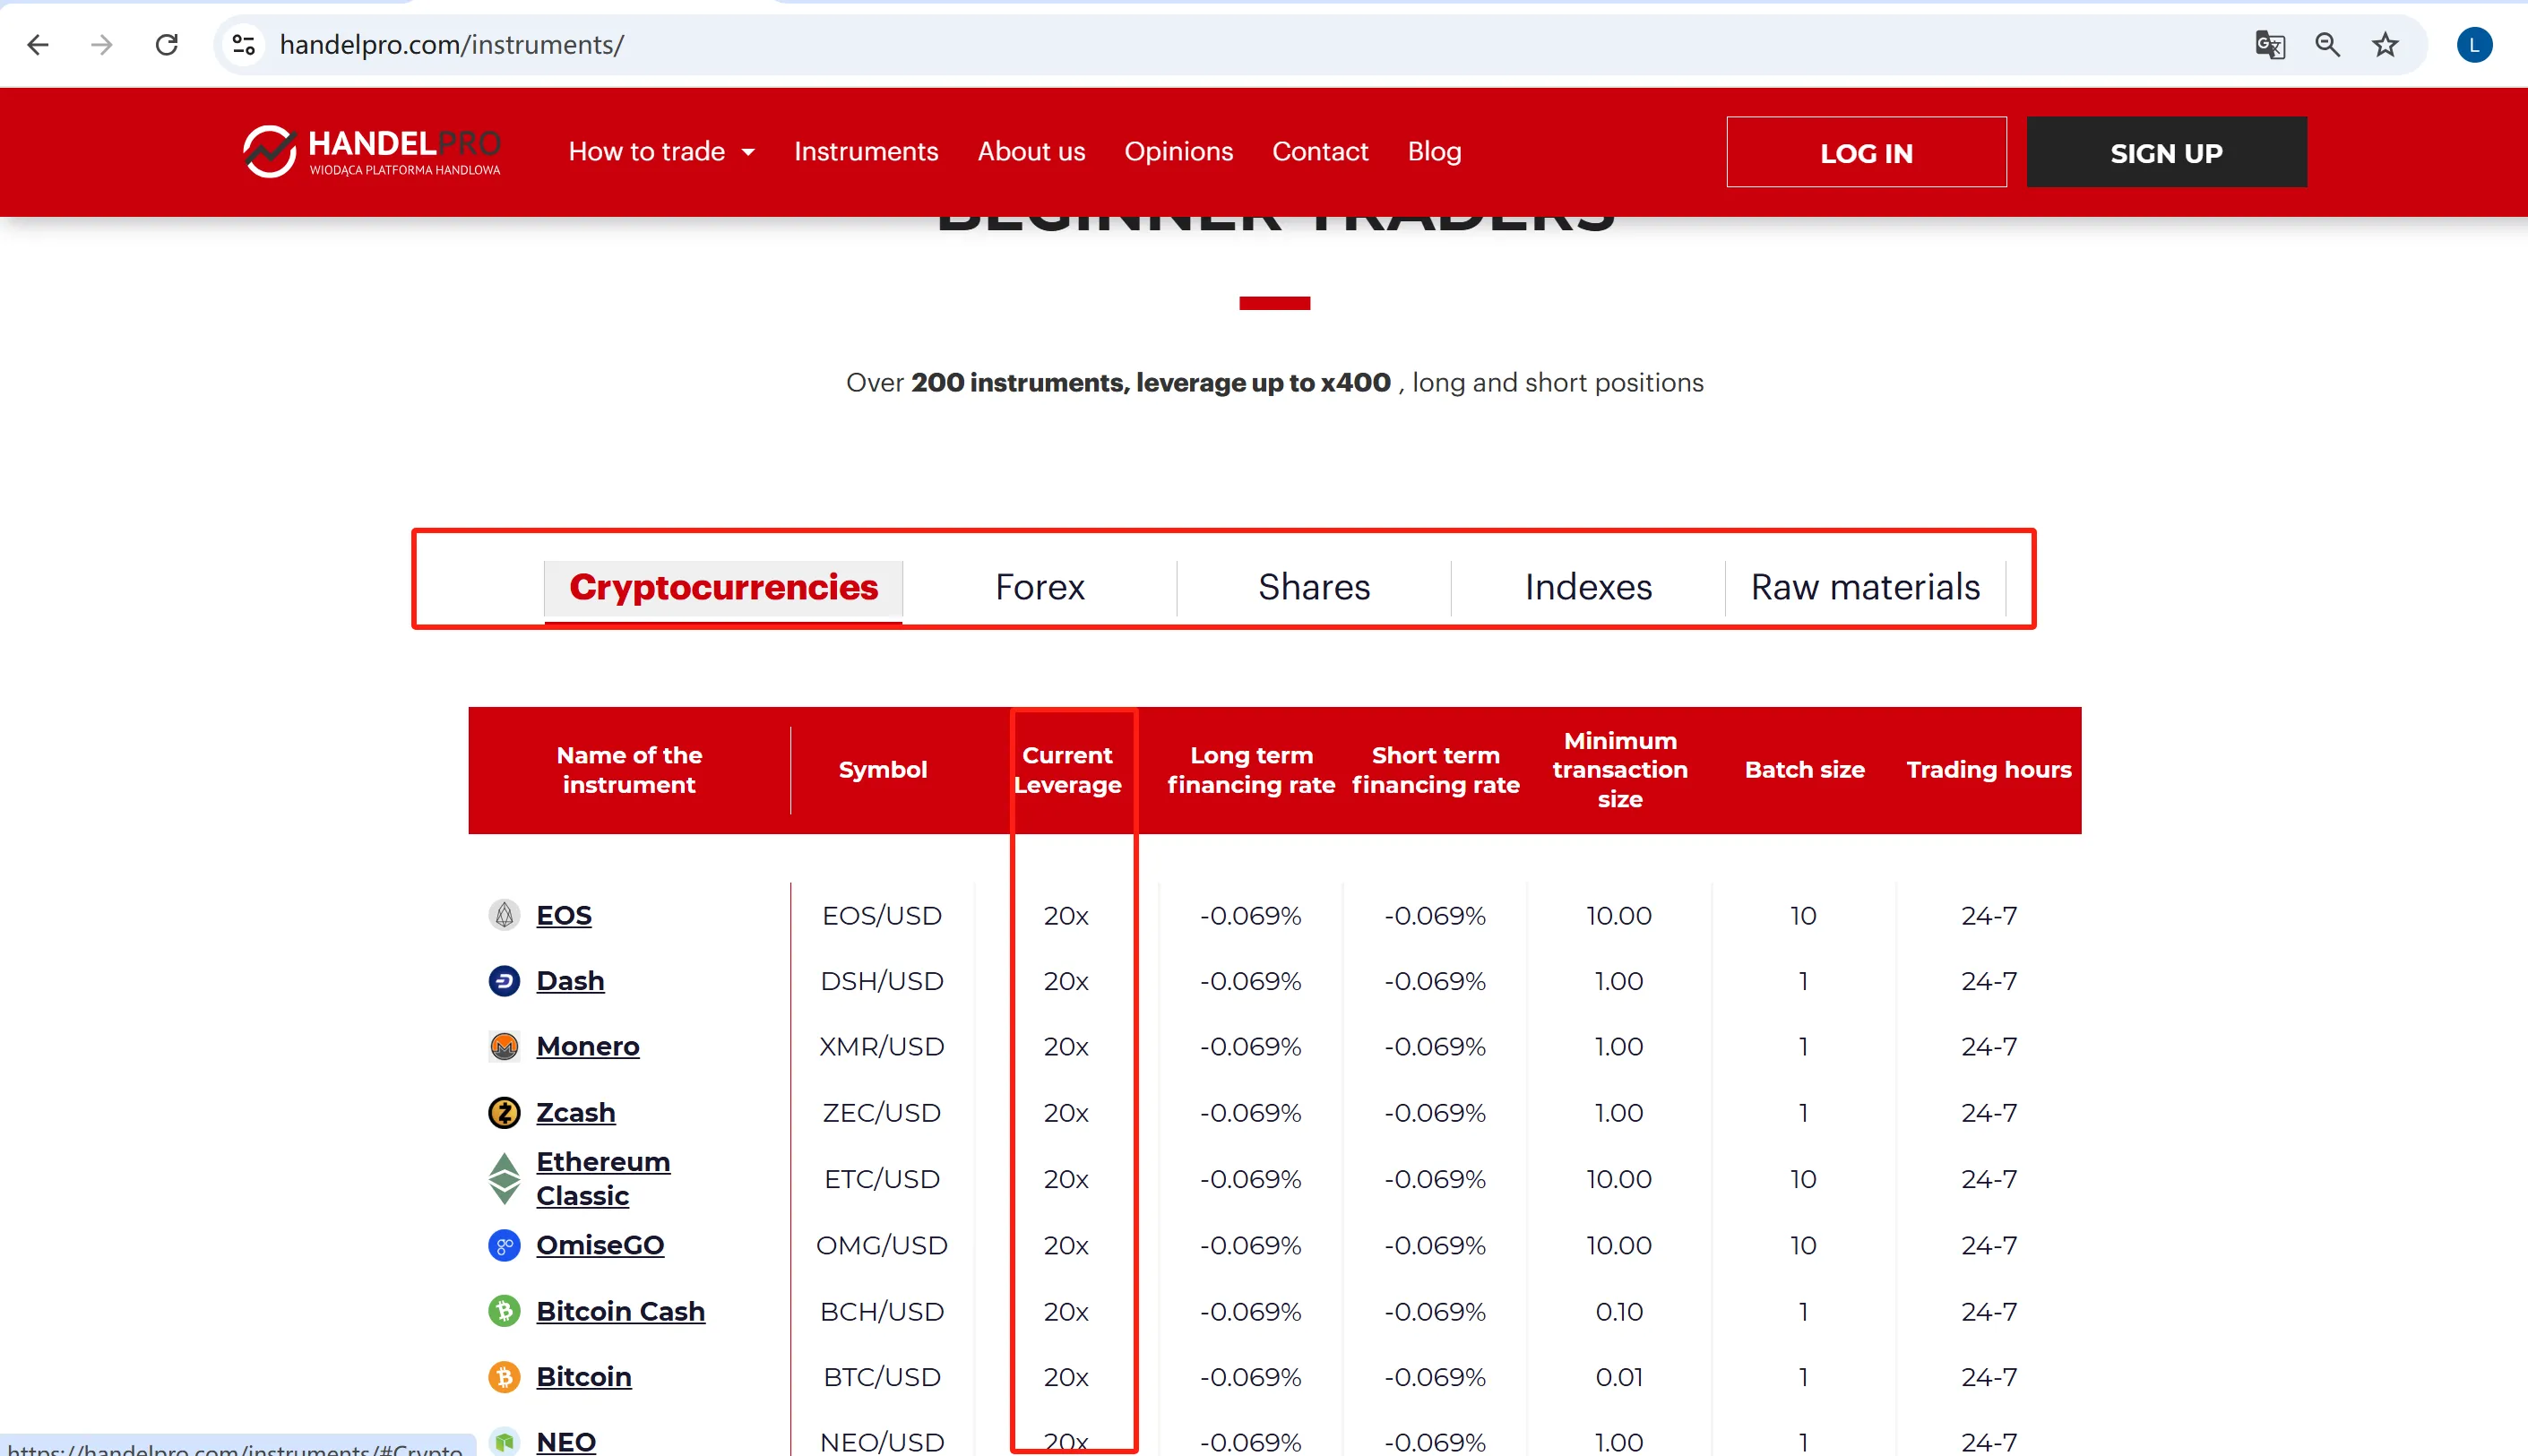Switch to the Forex tab
Image resolution: width=2528 pixels, height=1456 pixels.
1039,587
